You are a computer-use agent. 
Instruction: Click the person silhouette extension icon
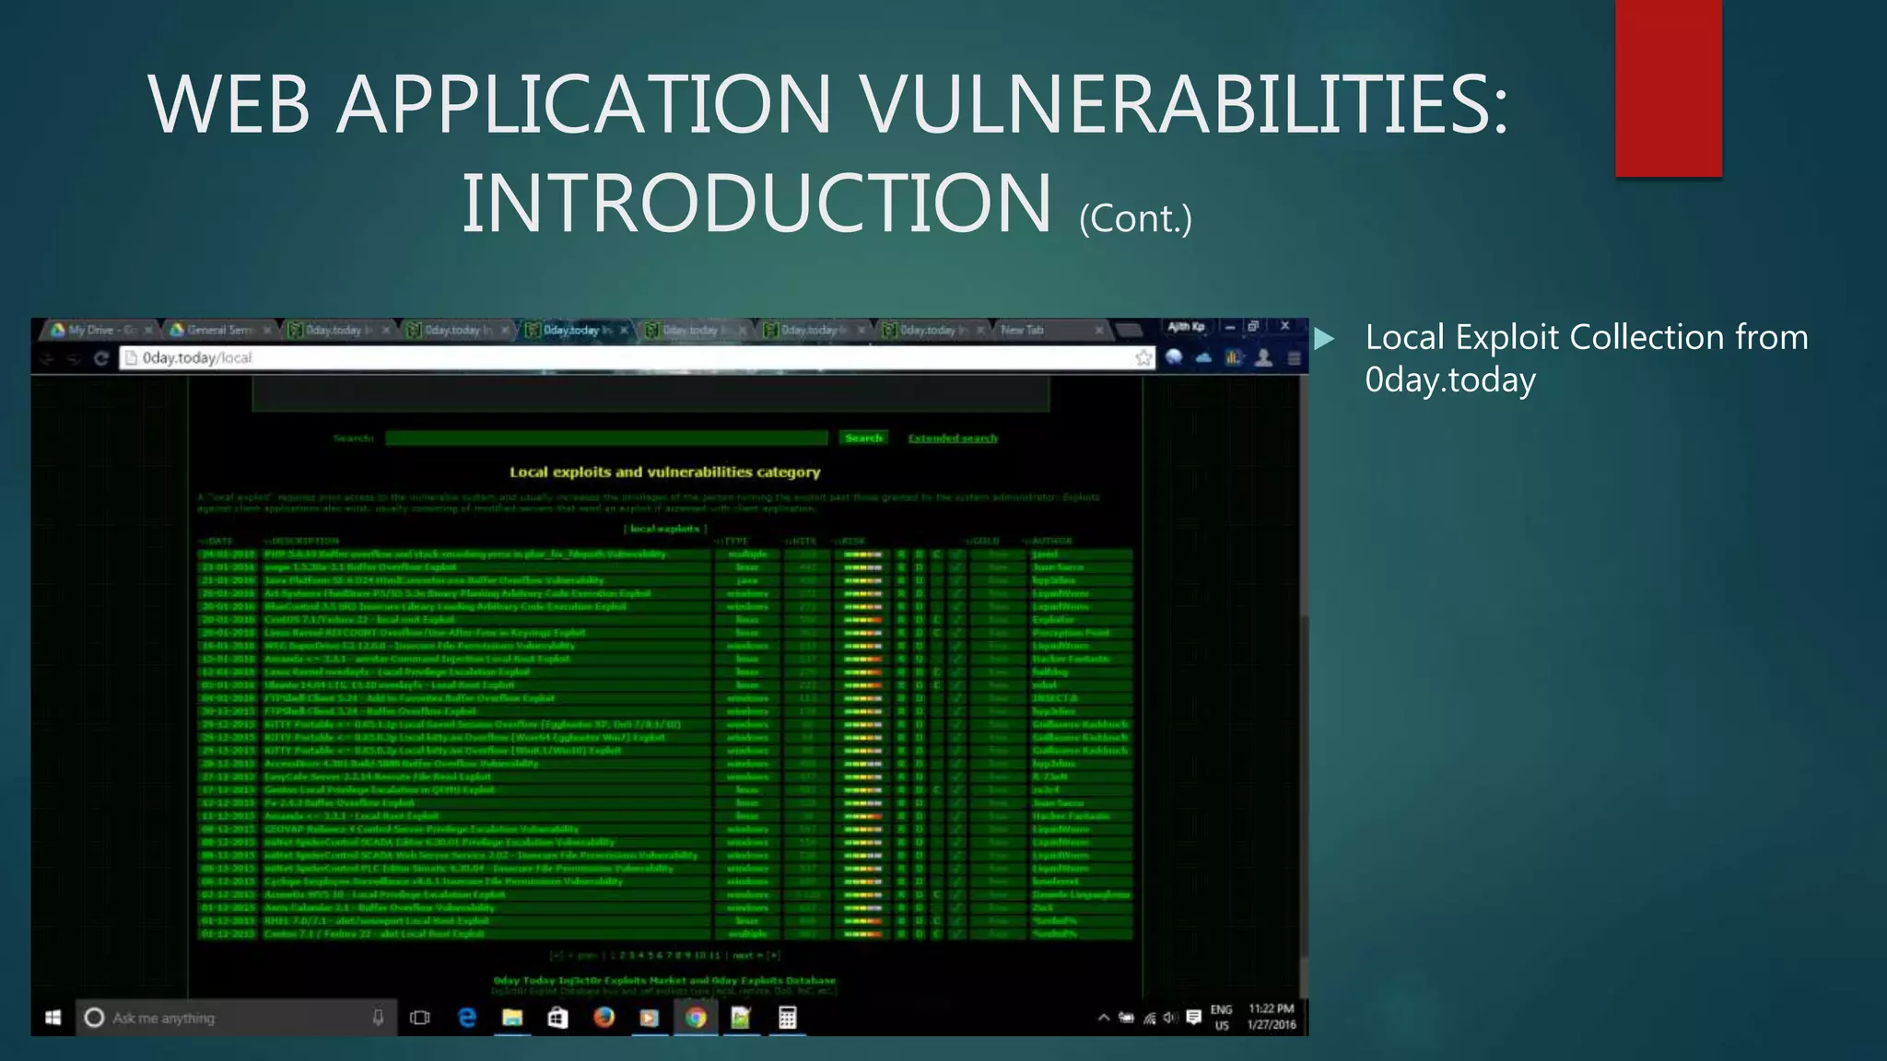pyautogui.click(x=1263, y=358)
